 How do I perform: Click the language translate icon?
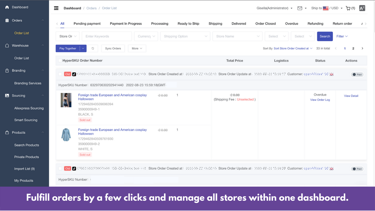tap(362, 8)
